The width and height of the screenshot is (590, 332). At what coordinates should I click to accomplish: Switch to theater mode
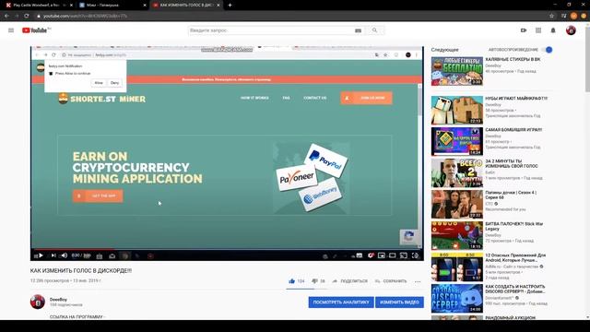pyautogui.click(x=393, y=255)
